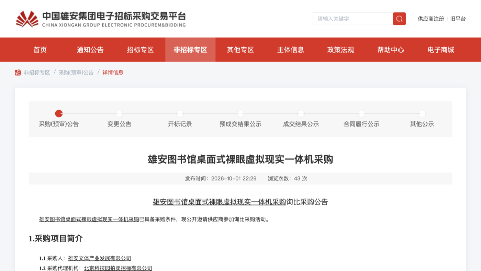Select the 合同履行公示 step marker
Screen dimensions: 481x271
pyautogui.click(x=361, y=114)
